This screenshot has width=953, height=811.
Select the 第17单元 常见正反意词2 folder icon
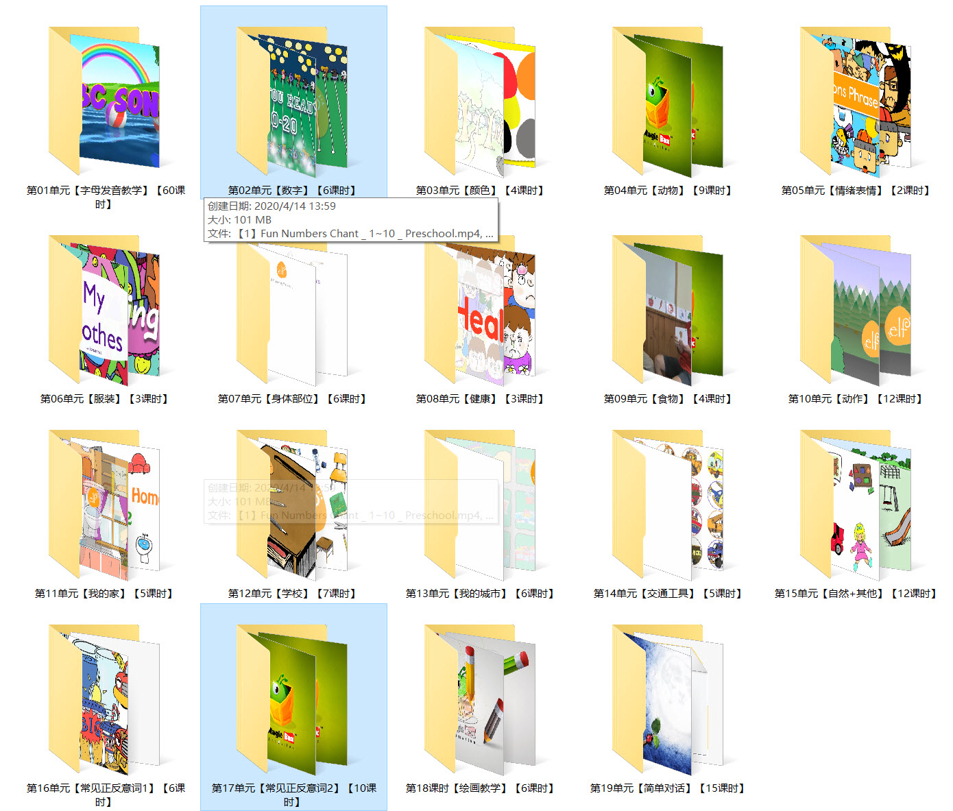coord(292,699)
